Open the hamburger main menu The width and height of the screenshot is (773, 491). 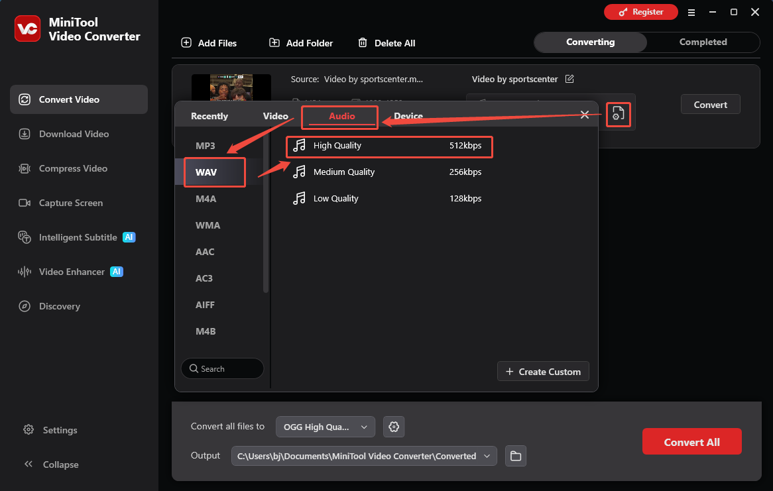tap(691, 13)
